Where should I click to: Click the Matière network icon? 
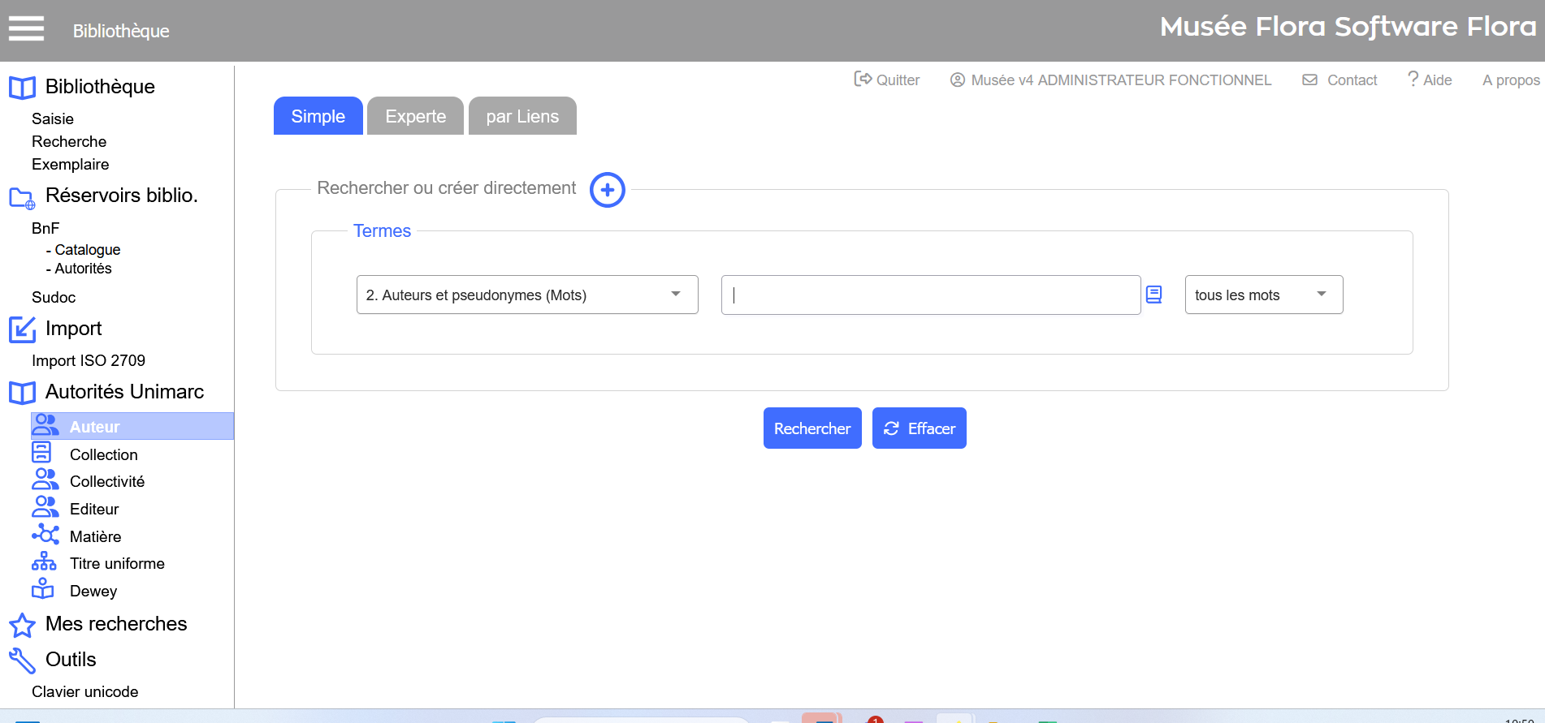coord(45,534)
